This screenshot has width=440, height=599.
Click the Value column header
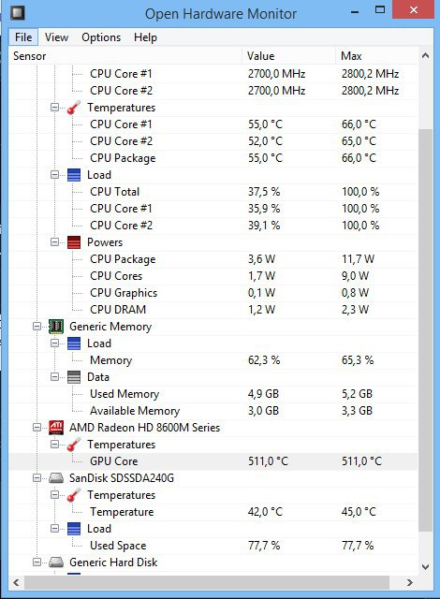[x=288, y=56]
